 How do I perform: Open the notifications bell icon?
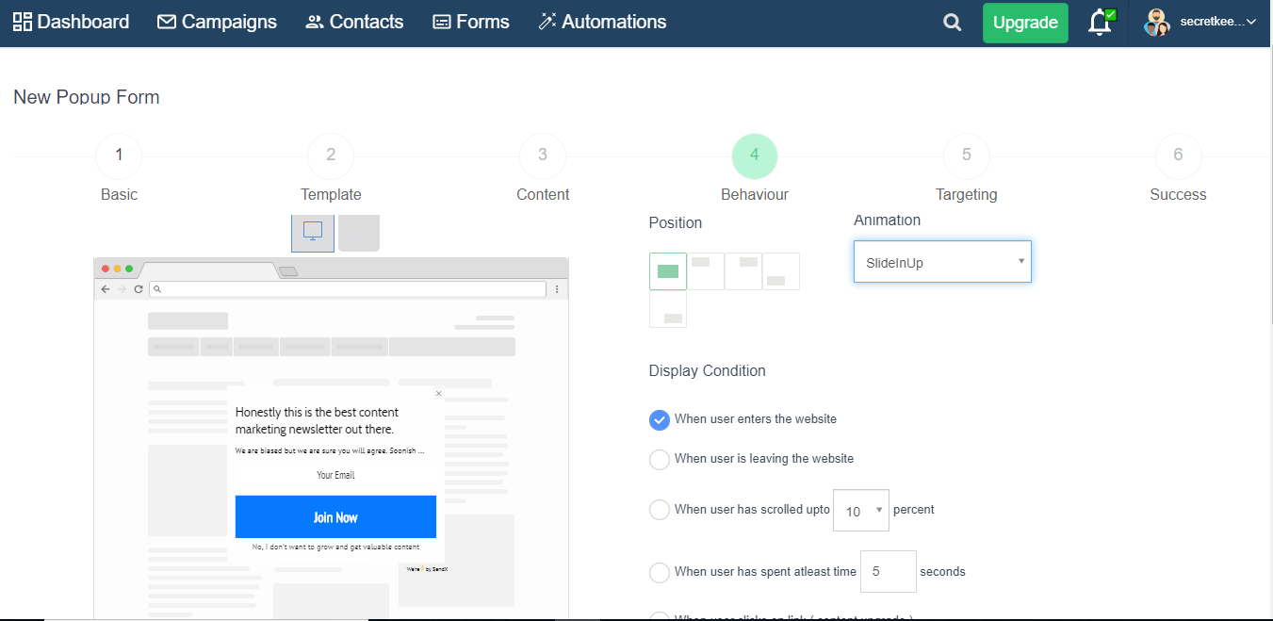tap(1100, 23)
